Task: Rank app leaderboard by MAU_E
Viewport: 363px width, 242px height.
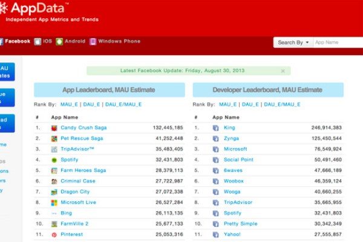Action: coord(69,105)
